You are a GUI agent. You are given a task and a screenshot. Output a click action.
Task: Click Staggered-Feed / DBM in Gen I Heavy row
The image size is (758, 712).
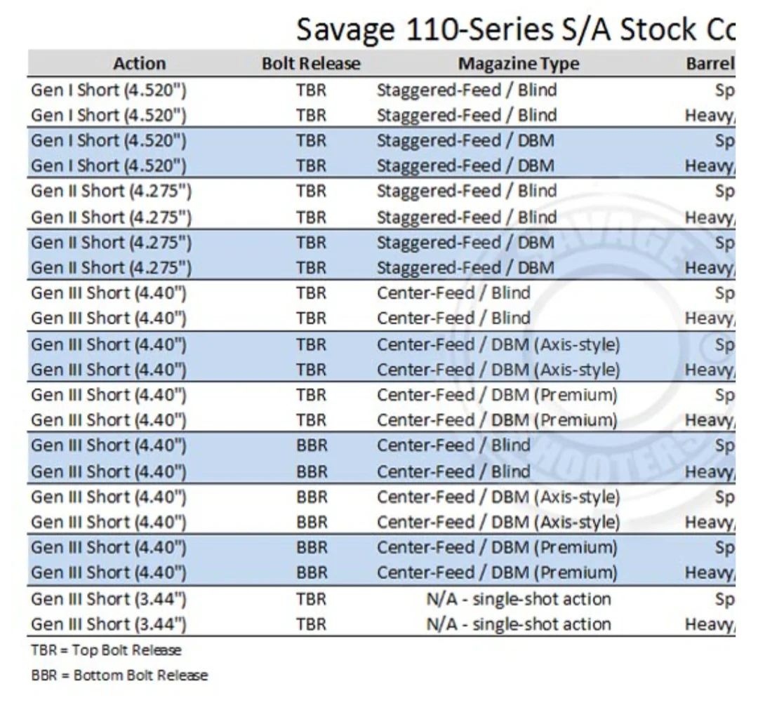[465, 166]
